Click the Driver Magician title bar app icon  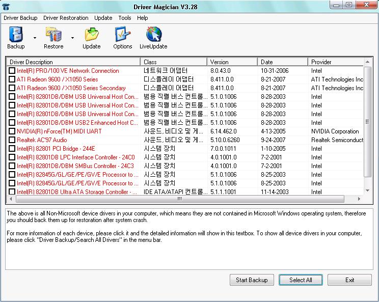6,6
